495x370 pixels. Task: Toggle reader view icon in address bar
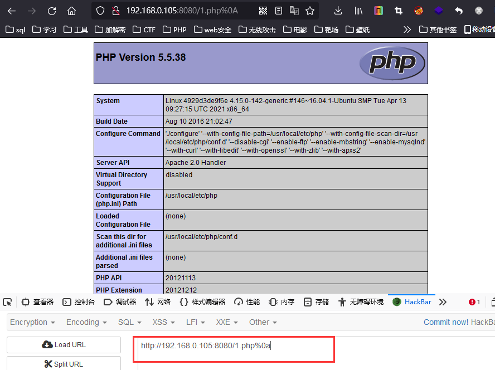(x=279, y=11)
